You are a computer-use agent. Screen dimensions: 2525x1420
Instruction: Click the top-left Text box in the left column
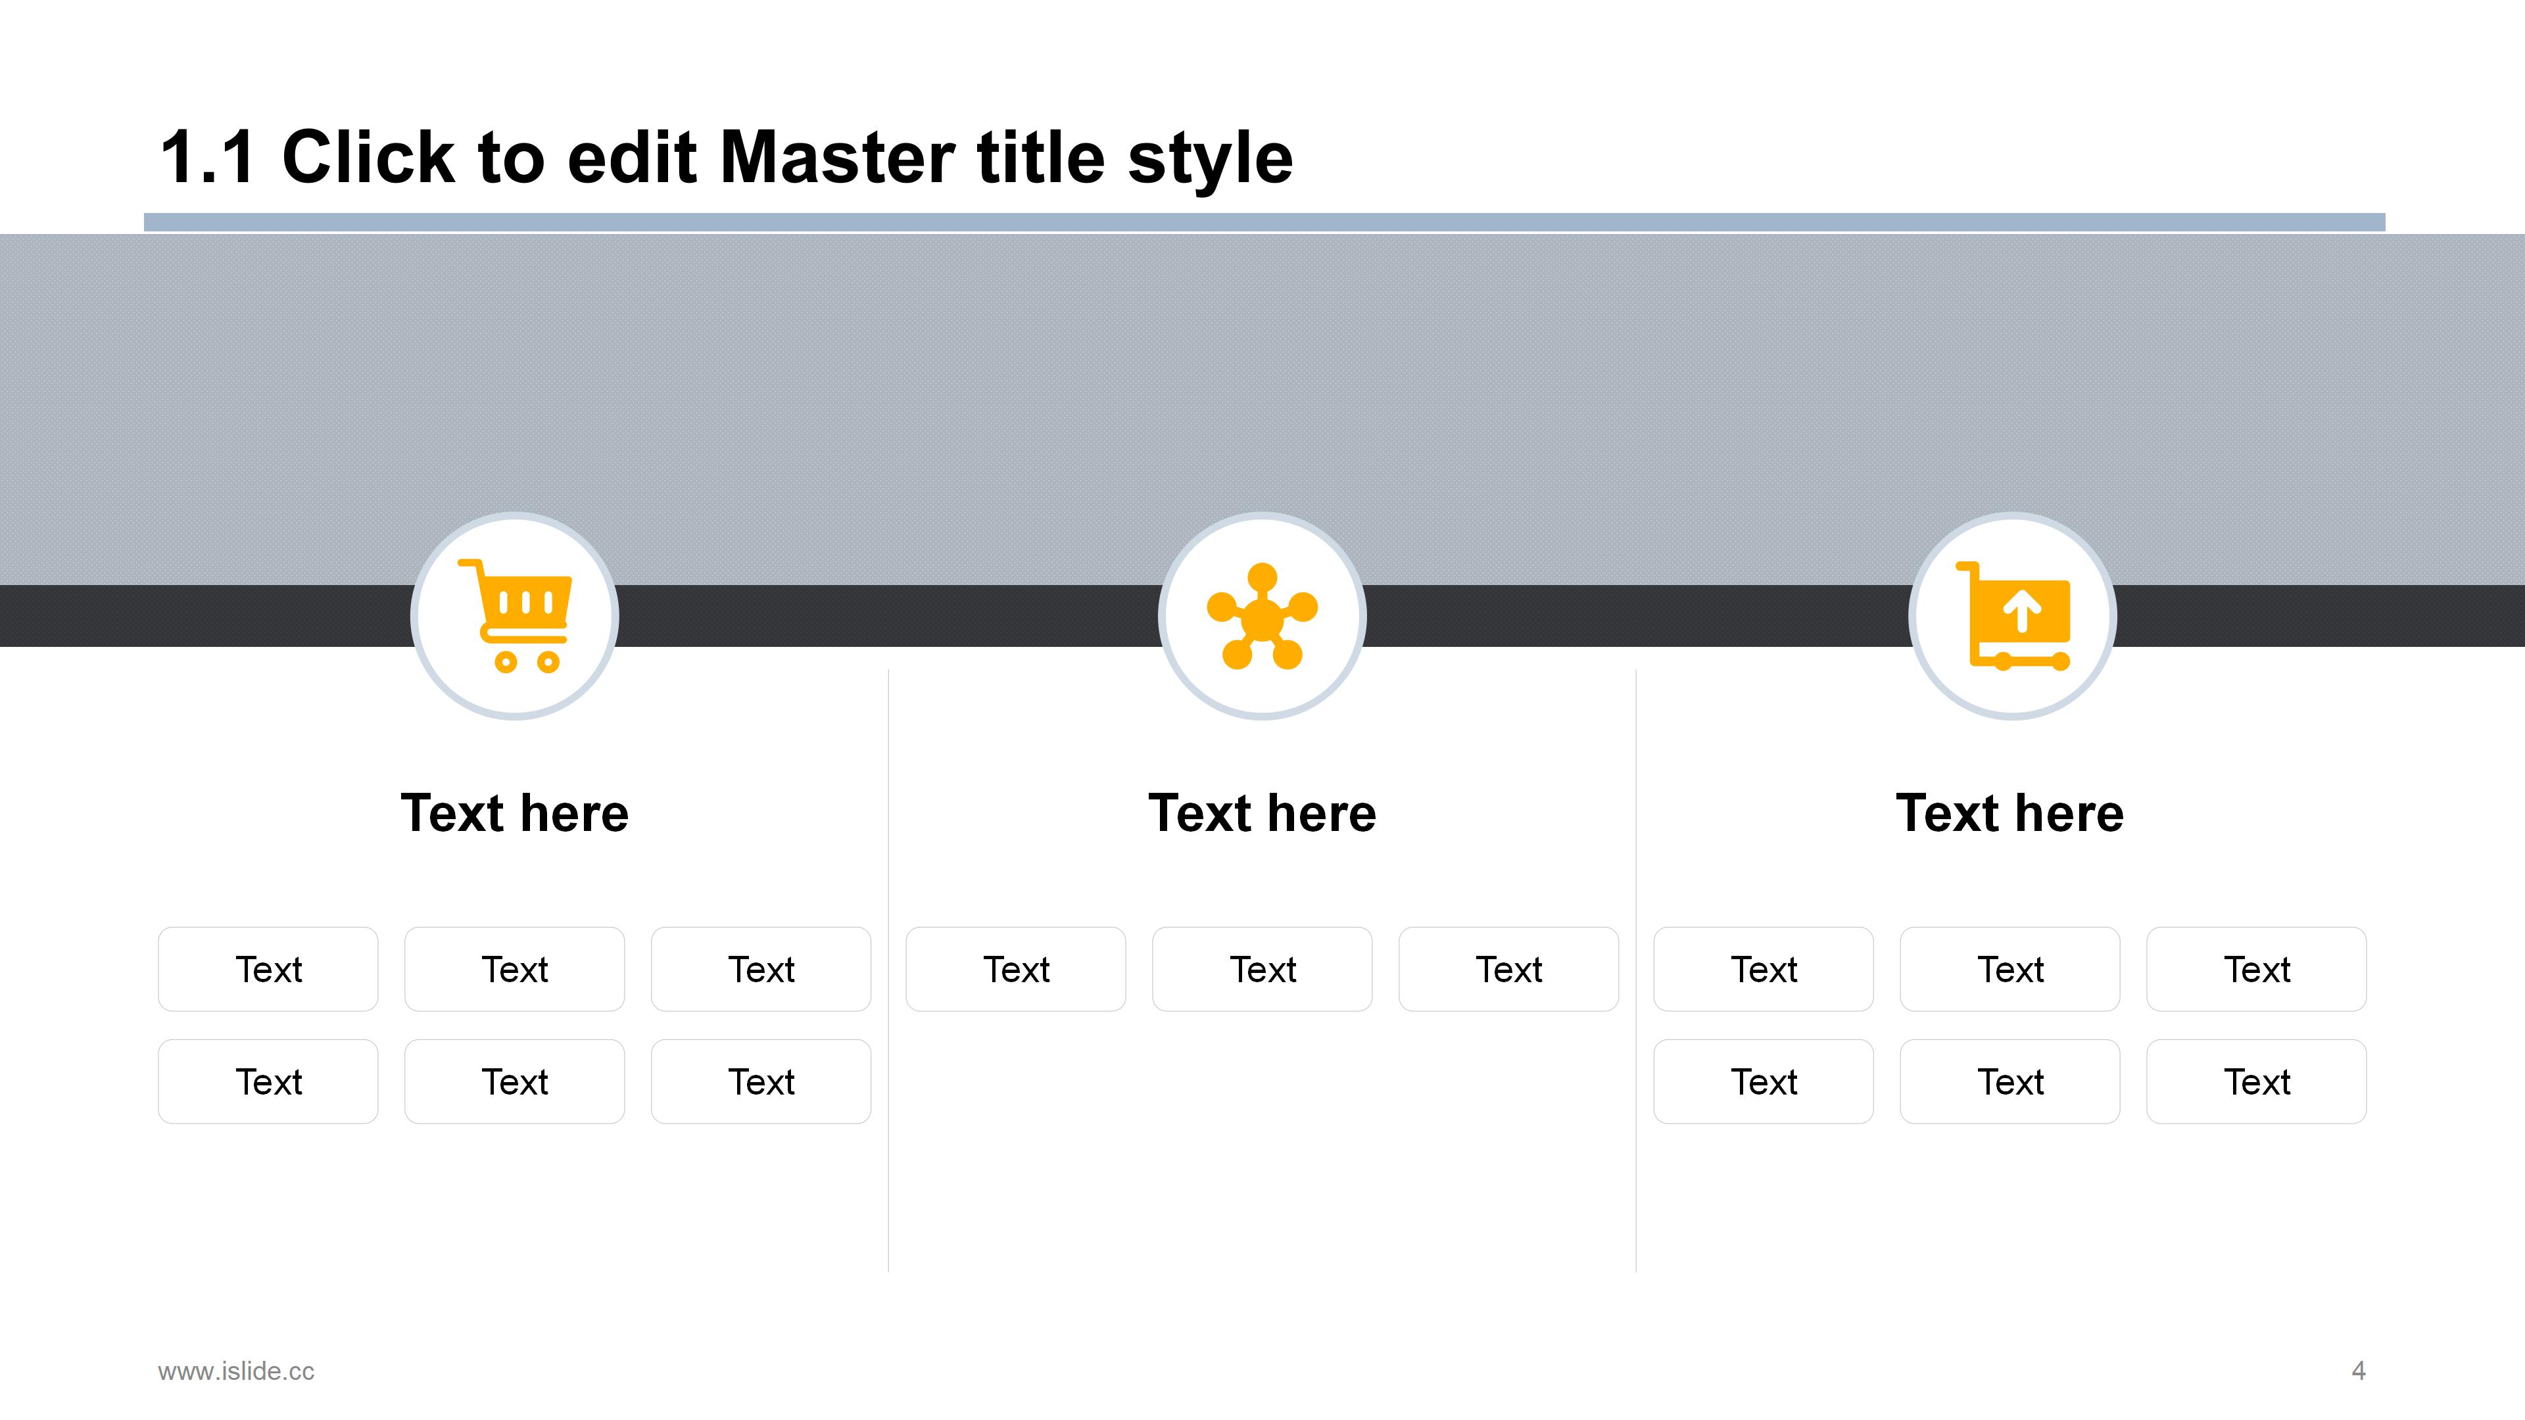[268, 969]
